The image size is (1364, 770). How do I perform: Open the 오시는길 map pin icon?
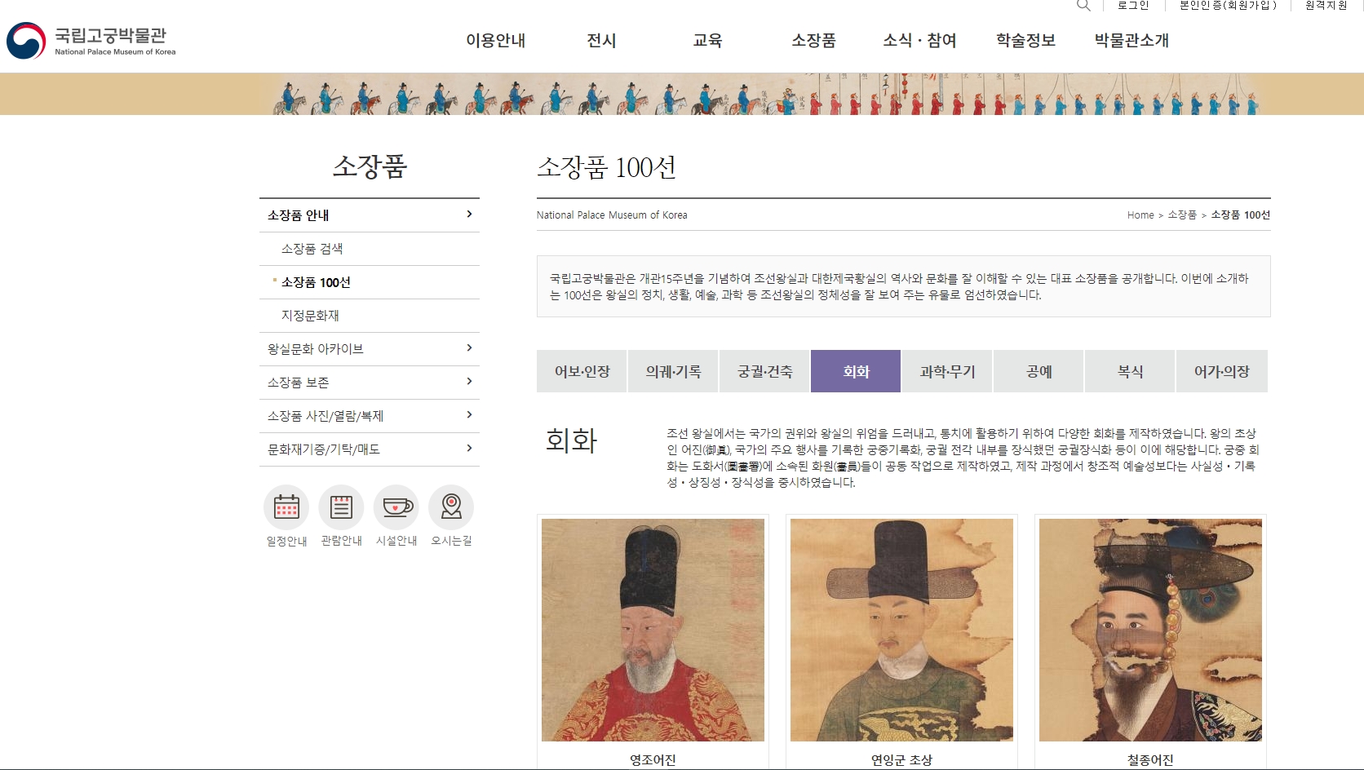[x=451, y=507]
